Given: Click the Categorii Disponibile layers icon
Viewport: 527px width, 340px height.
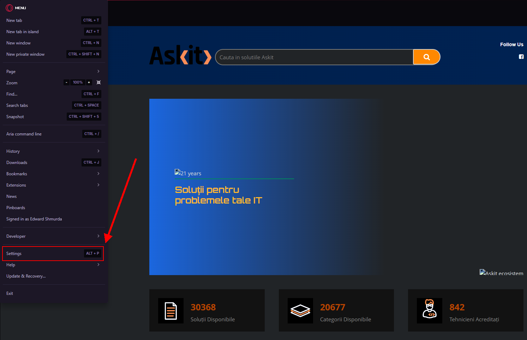Looking at the screenshot, I should point(300,311).
